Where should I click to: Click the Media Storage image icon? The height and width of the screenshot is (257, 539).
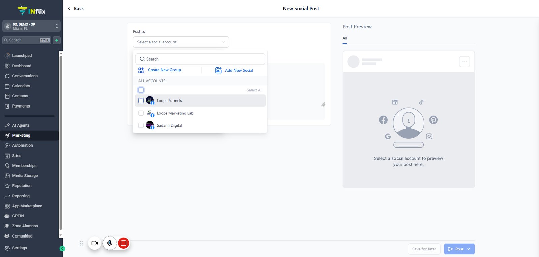[x=7, y=176]
